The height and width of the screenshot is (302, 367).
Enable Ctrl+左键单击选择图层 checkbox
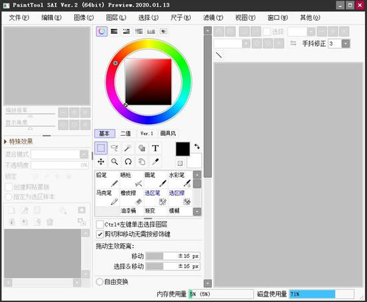tap(100, 224)
